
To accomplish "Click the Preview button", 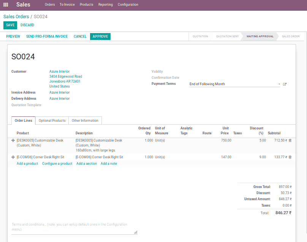I will coord(13,37).
